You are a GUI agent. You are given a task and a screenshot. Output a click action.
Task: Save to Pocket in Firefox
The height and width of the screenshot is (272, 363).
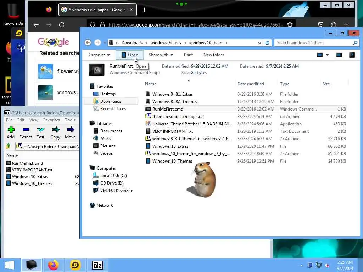click(321, 24)
